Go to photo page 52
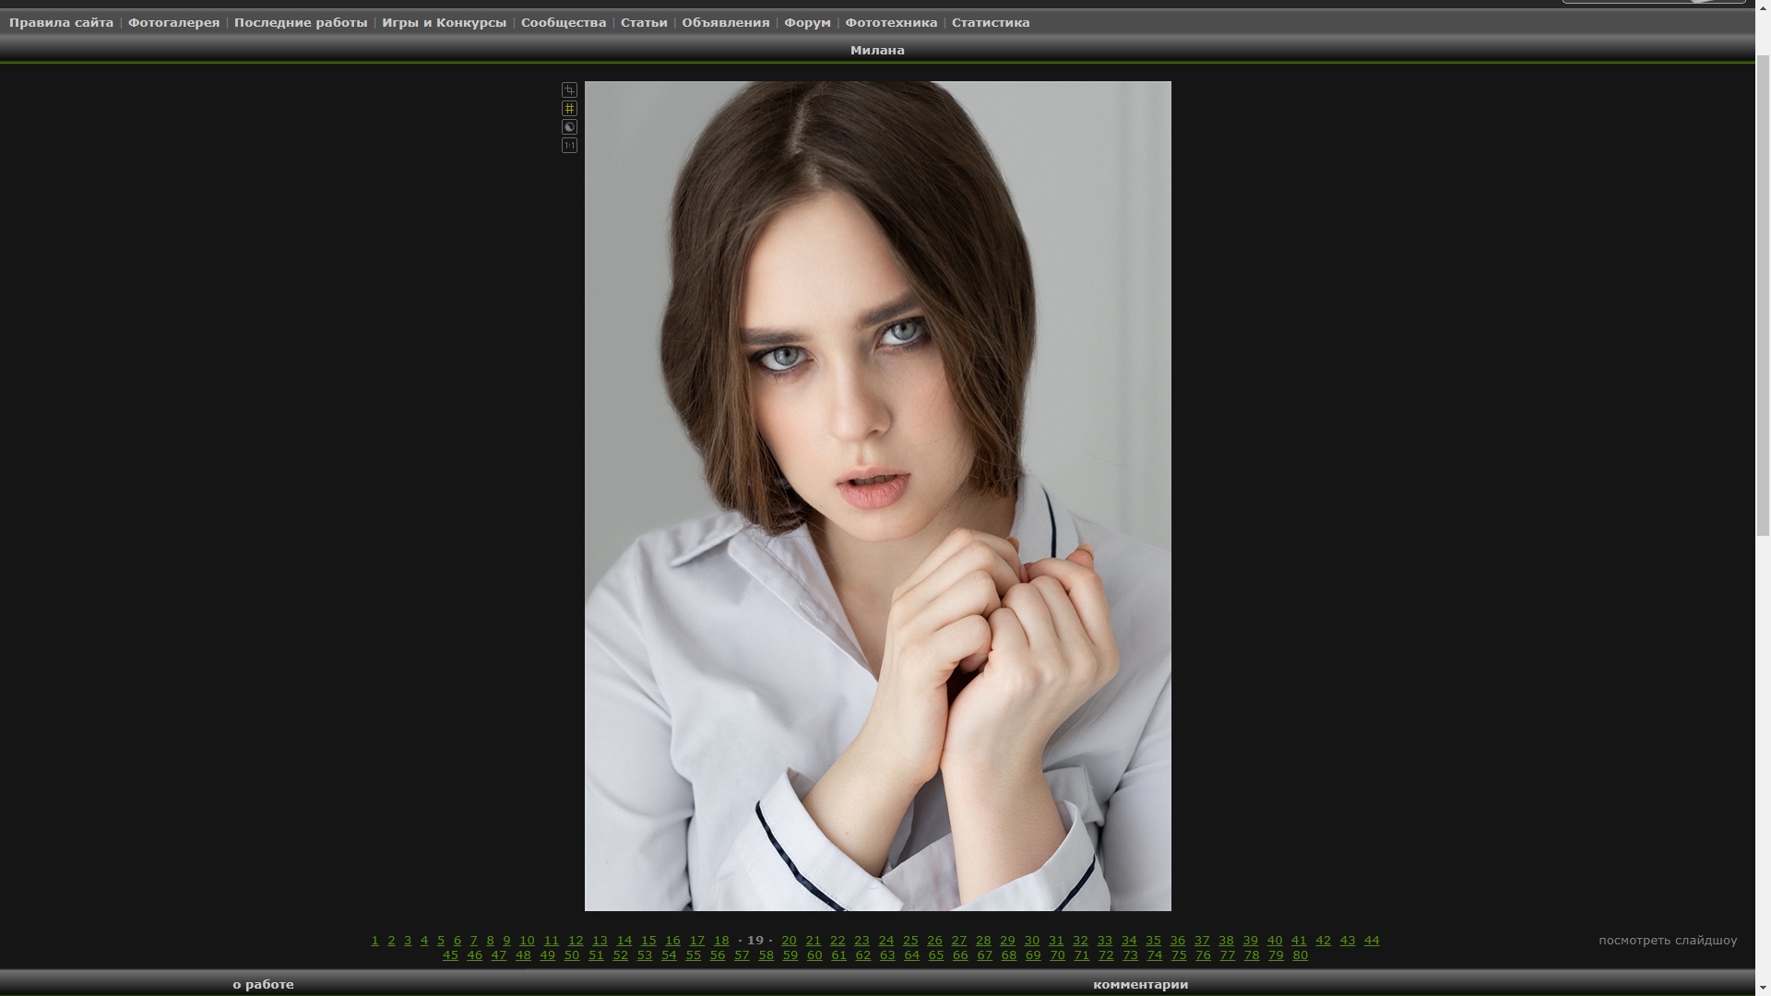 621,954
